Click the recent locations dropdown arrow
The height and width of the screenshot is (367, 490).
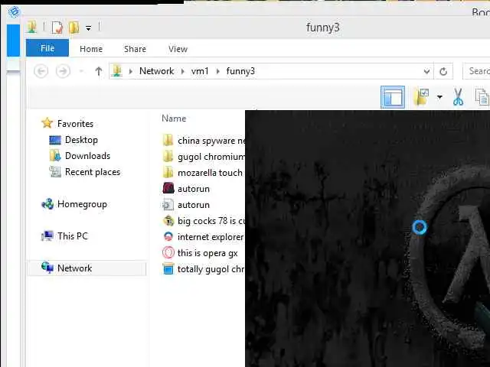click(x=82, y=71)
